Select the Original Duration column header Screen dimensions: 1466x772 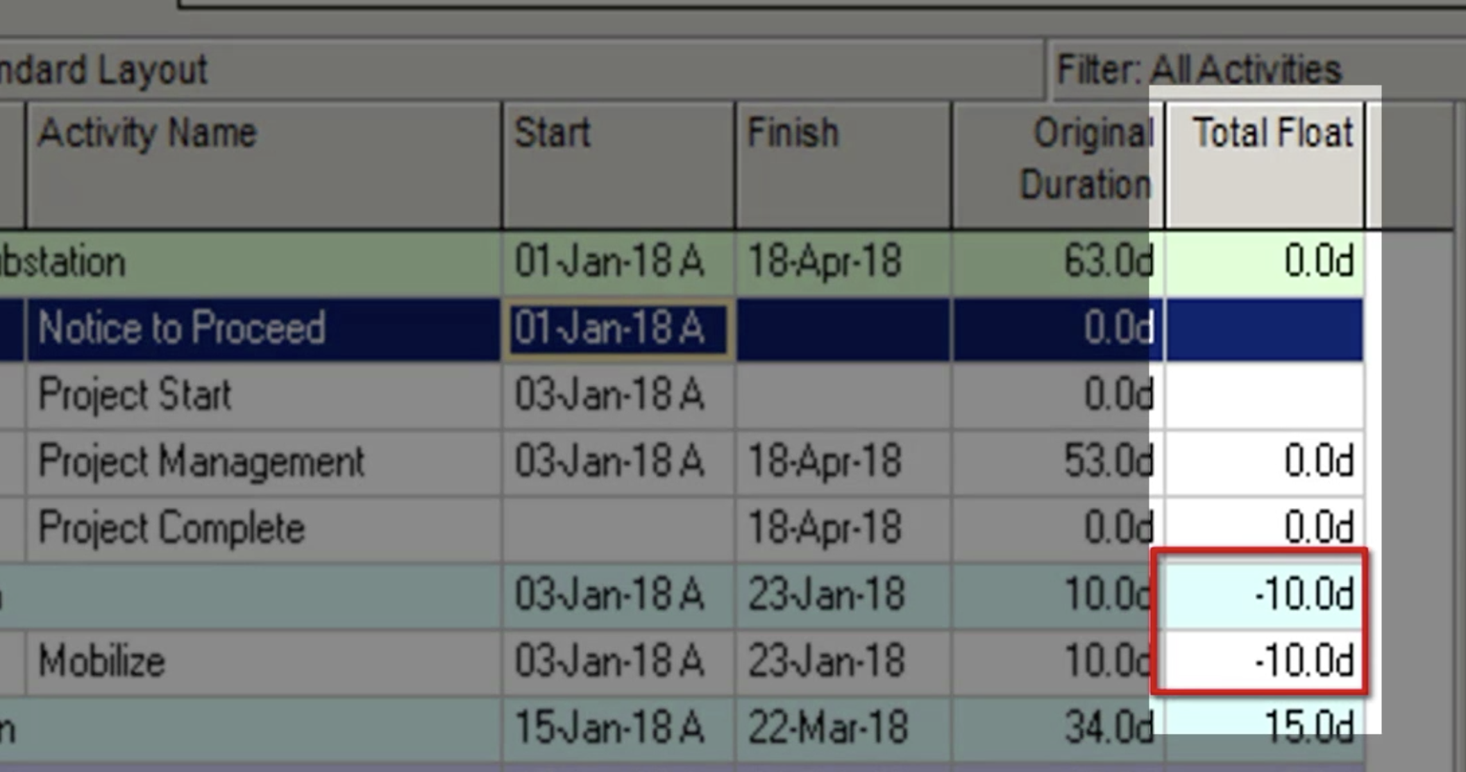(x=1057, y=164)
